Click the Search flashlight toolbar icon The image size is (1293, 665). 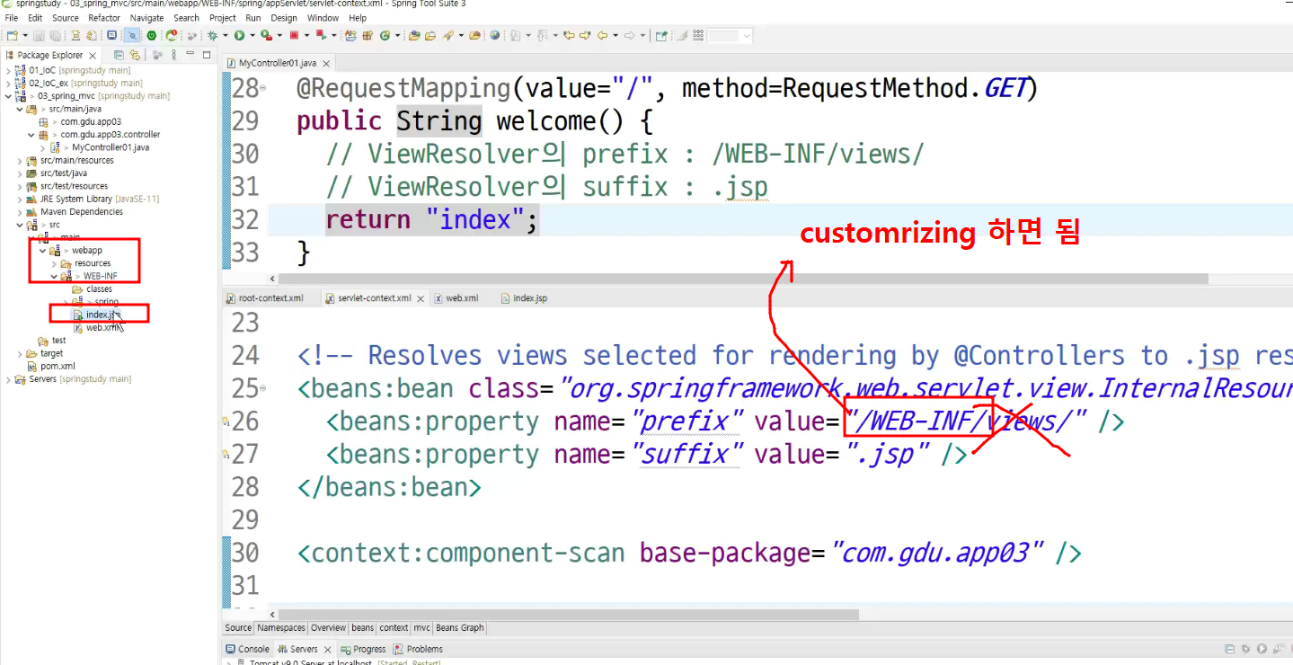448,36
